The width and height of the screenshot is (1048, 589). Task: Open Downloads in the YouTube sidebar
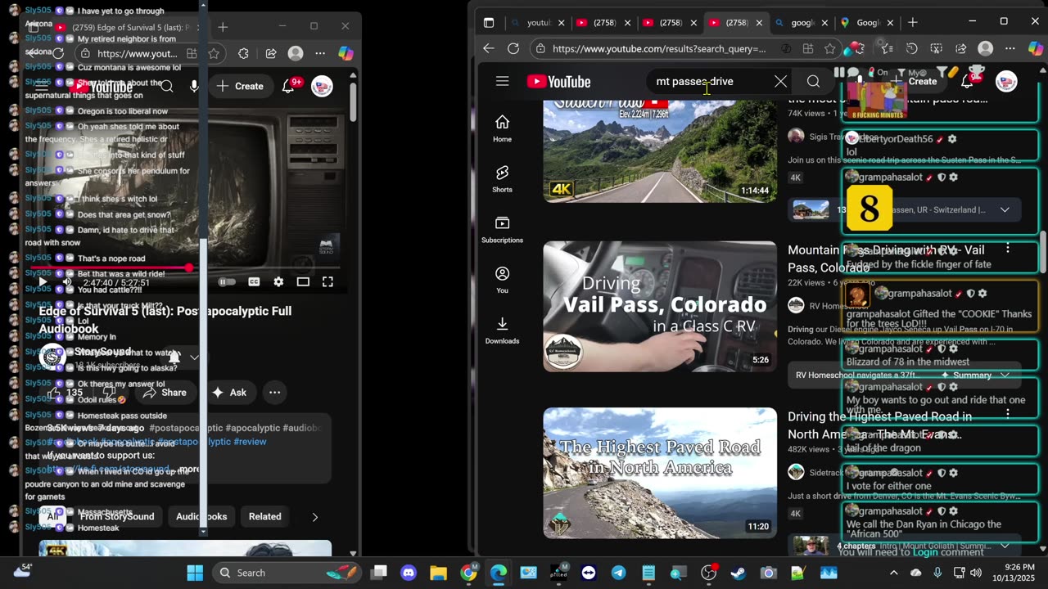pos(502,330)
